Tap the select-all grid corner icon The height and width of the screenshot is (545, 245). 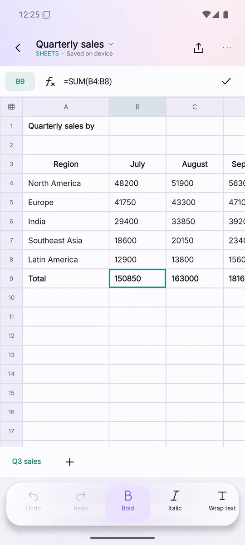click(11, 107)
